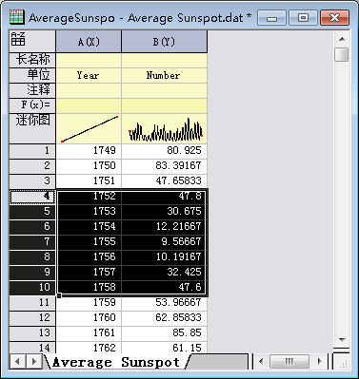
Task: Select row header 3
Action: pyautogui.click(x=32, y=181)
